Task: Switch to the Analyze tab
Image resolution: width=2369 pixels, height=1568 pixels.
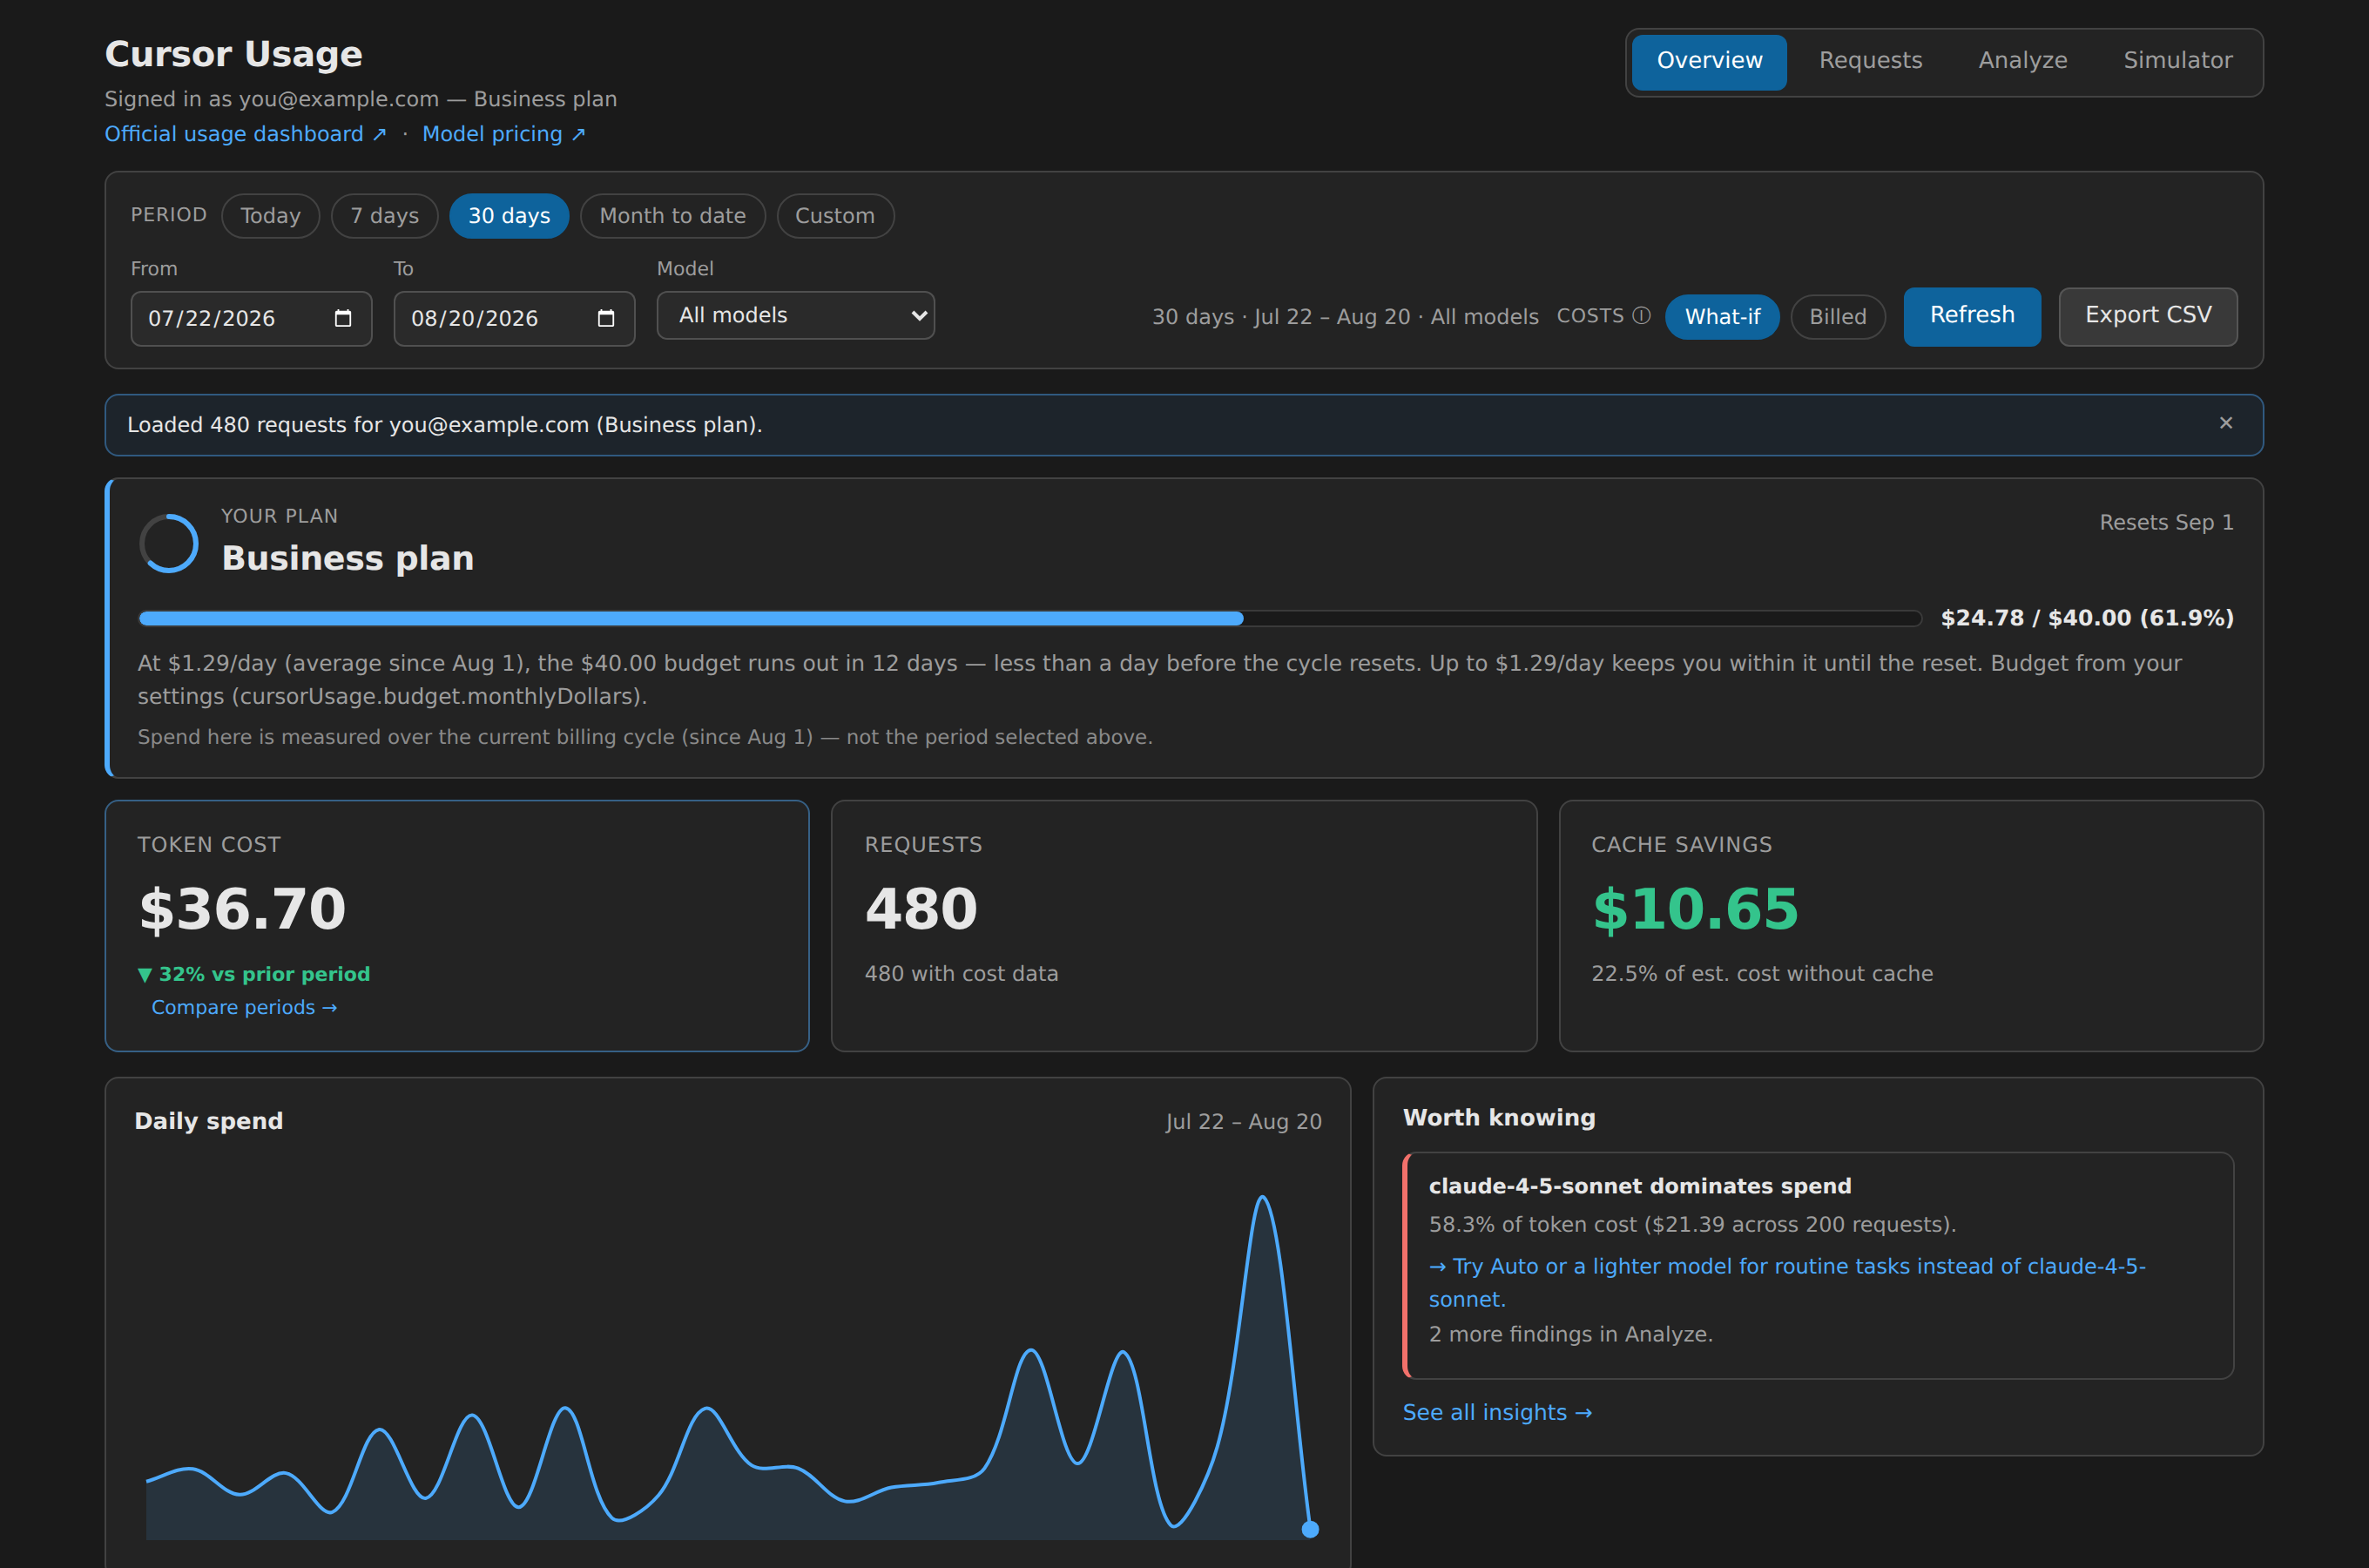Action: (x=2022, y=61)
